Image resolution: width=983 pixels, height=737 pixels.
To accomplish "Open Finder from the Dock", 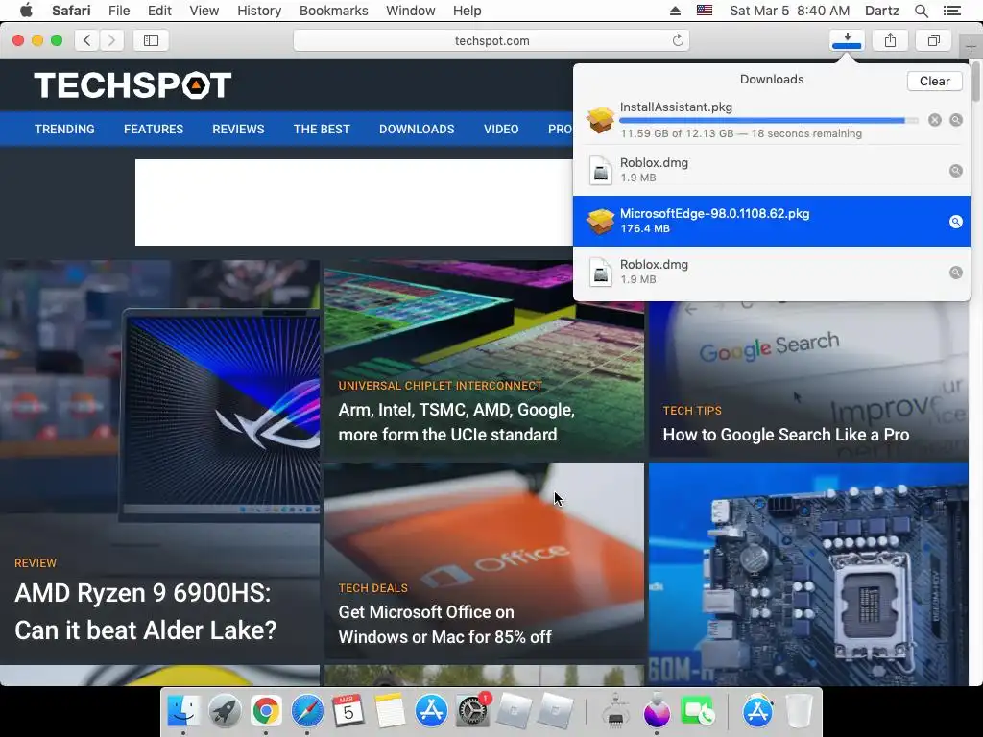I will click(183, 711).
